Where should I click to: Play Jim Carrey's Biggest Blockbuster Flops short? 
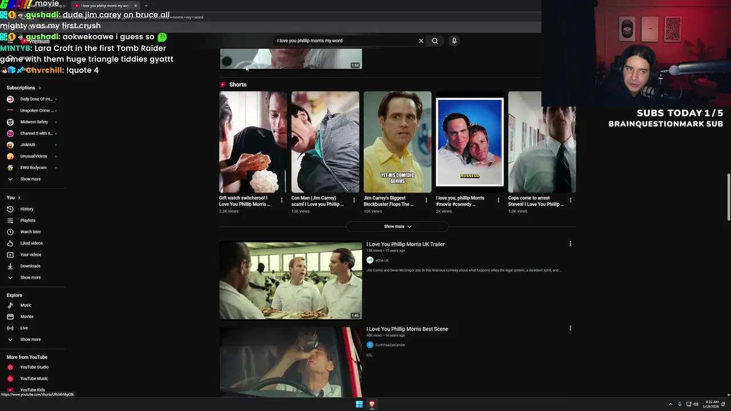tap(397, 142)
